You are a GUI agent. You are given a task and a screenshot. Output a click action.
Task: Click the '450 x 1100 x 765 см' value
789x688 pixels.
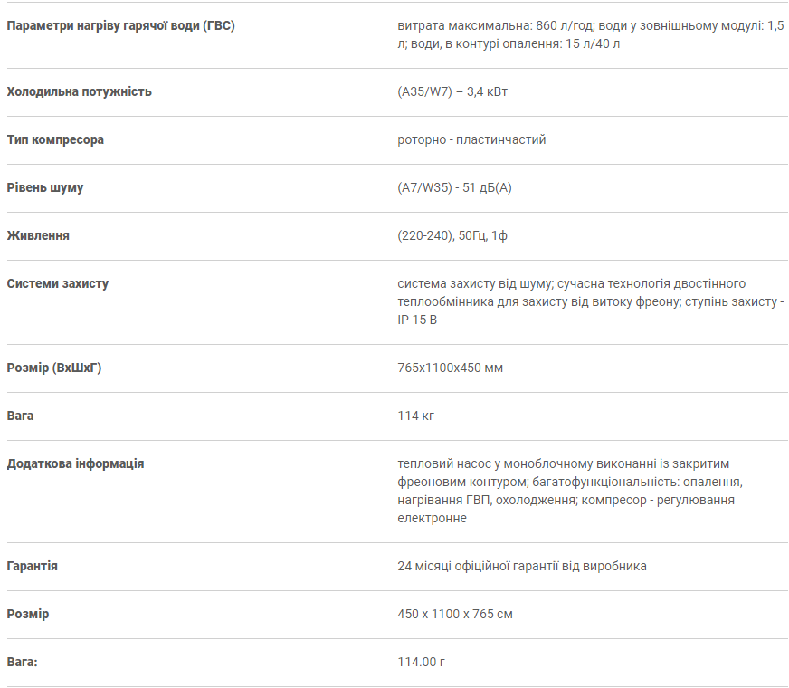pyautogui.click(x=455, y=614)
